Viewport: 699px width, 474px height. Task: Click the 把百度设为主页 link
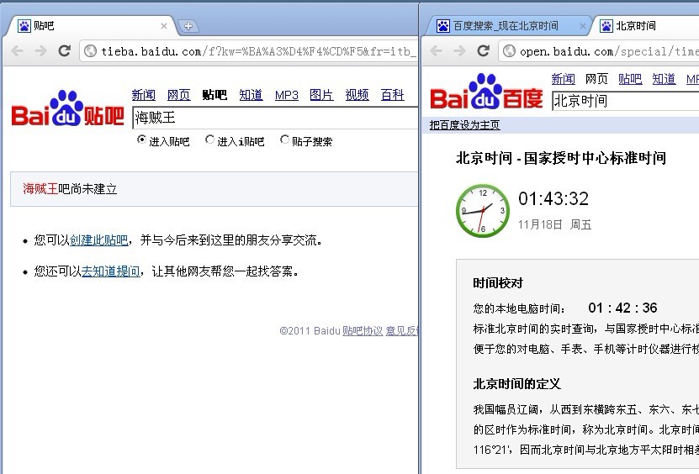(x=464, y=125)
